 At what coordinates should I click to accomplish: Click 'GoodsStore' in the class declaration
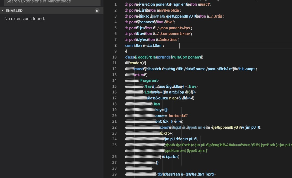pyautogui.click(x=146, y=57)
